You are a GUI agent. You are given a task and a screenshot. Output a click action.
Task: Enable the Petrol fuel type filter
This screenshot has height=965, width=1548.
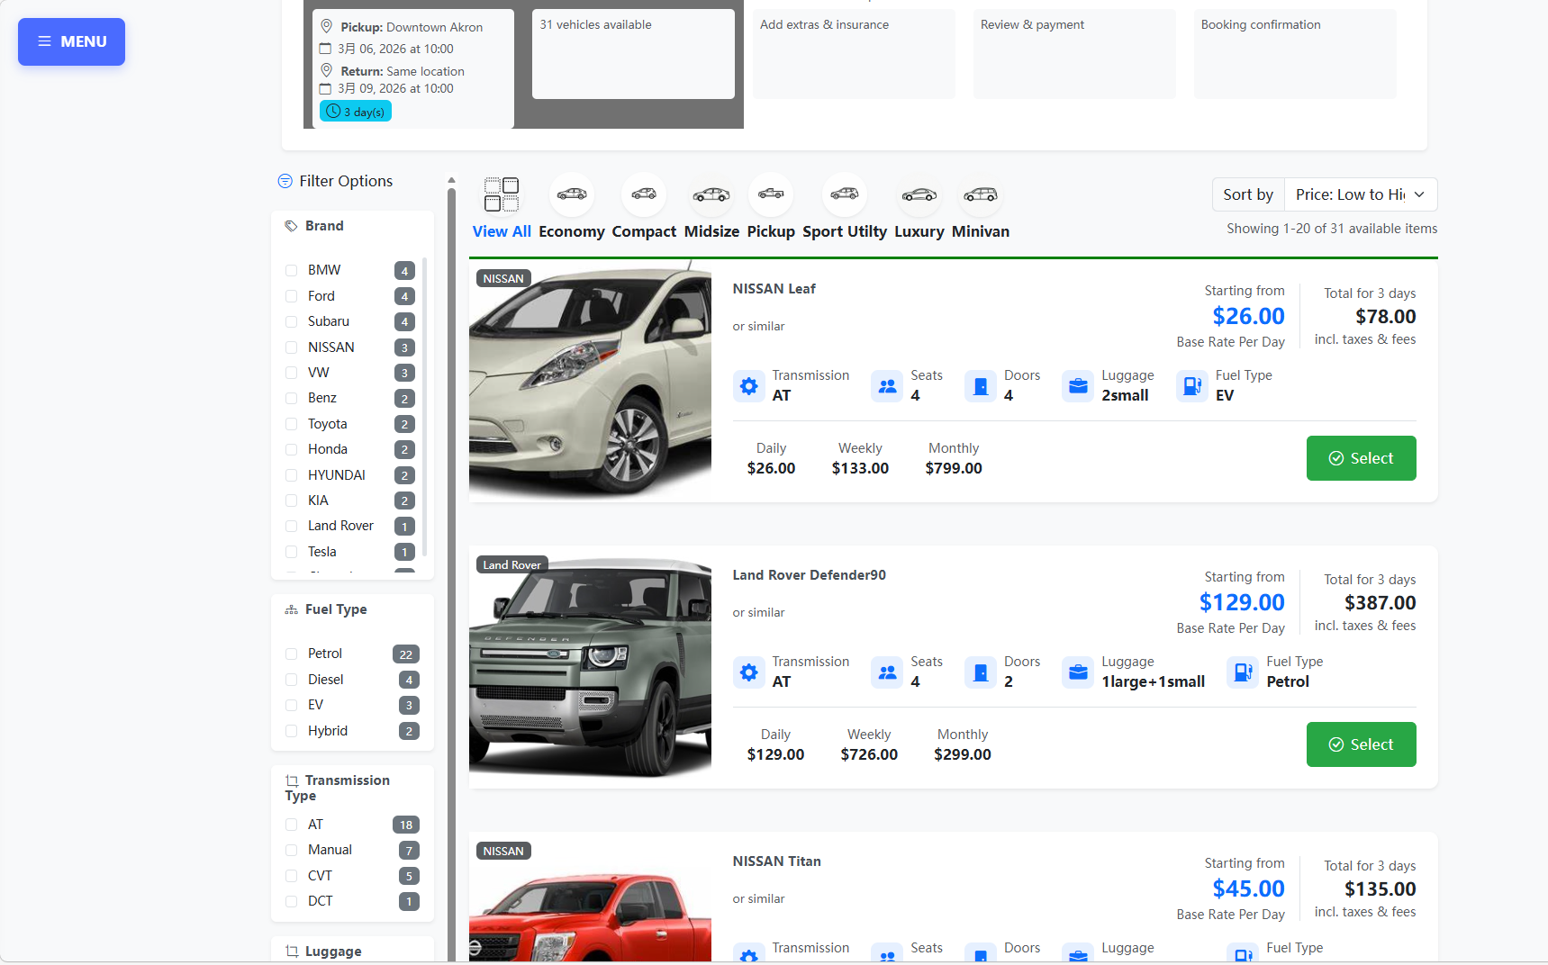(290, 654)
